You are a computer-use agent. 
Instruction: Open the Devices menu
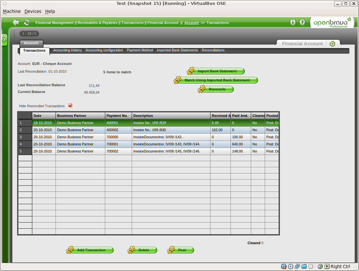[x=33, y=11]
